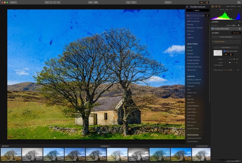Viewport: 242px width, 163px height.
Task: Expand the LAYERS header dropdown
Action: coord(215,22)
